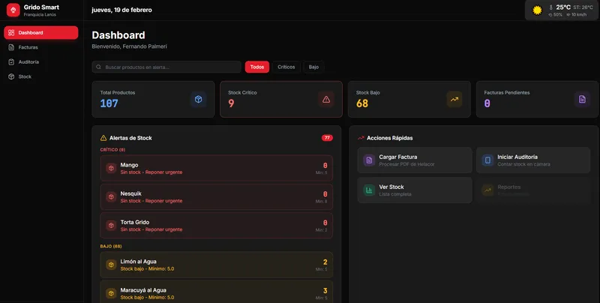Click the blue icon in Iniciar Auditoría
The image size is (600, 303).
(x=488, y=160)
